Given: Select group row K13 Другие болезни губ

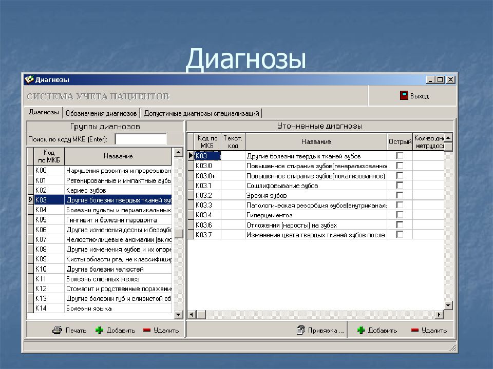Looking at the screenshot, I should click(103, 298).
